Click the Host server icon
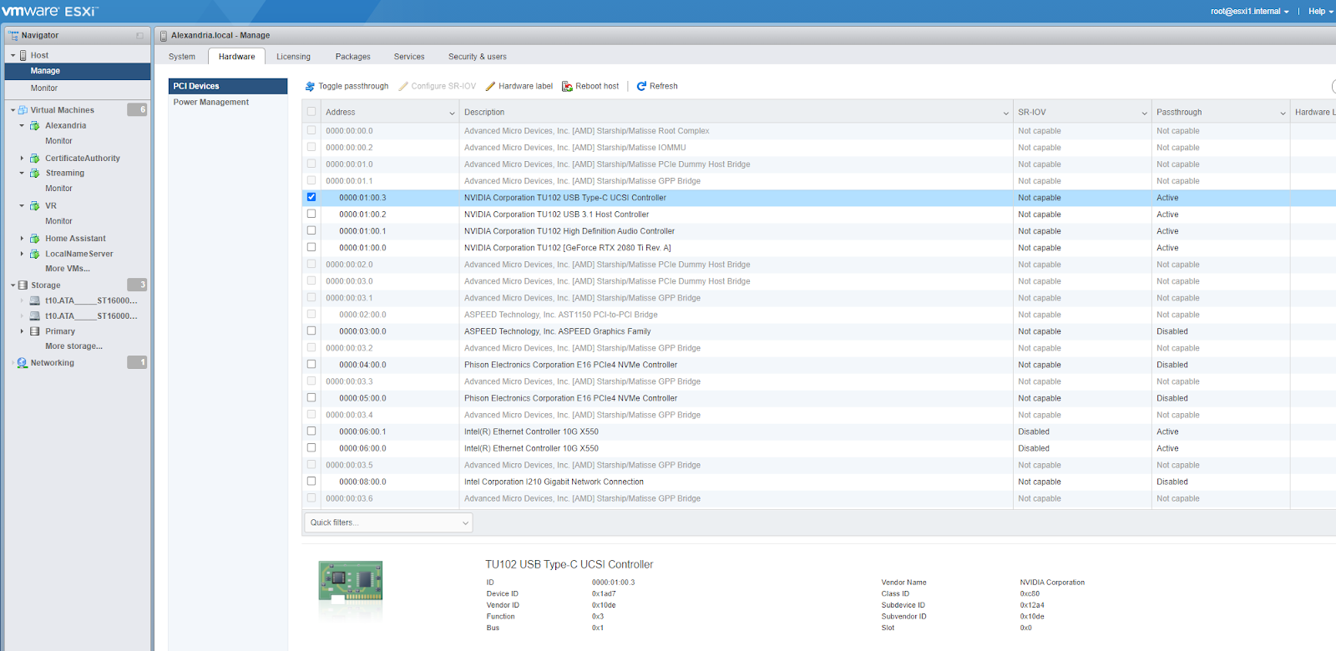This screenshot has height=651, width=1336. coord(23,55)
